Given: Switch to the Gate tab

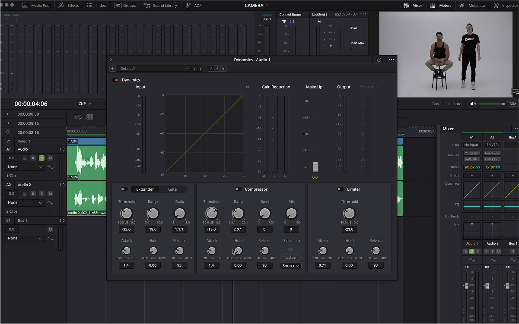Looking at the screenshot, I should pyautogui.click(x=172, y=189).
